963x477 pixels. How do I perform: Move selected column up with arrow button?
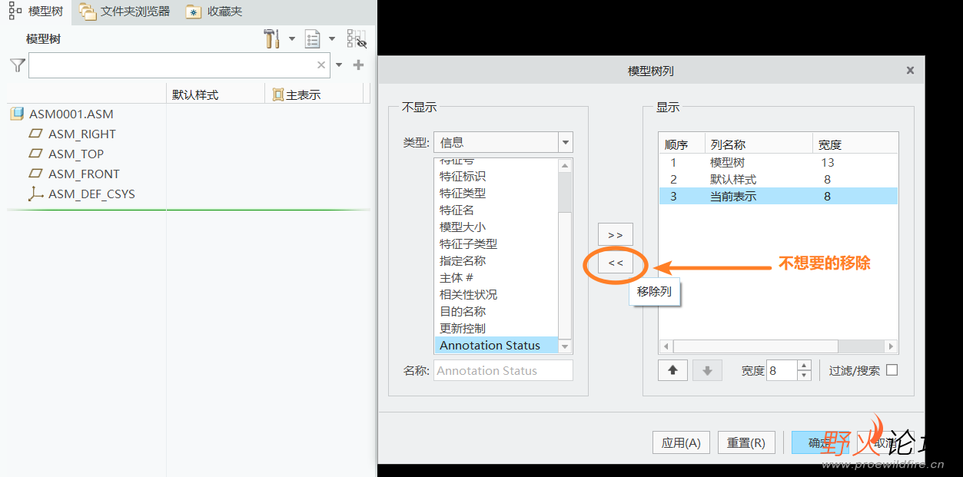[x=672, y=370]
